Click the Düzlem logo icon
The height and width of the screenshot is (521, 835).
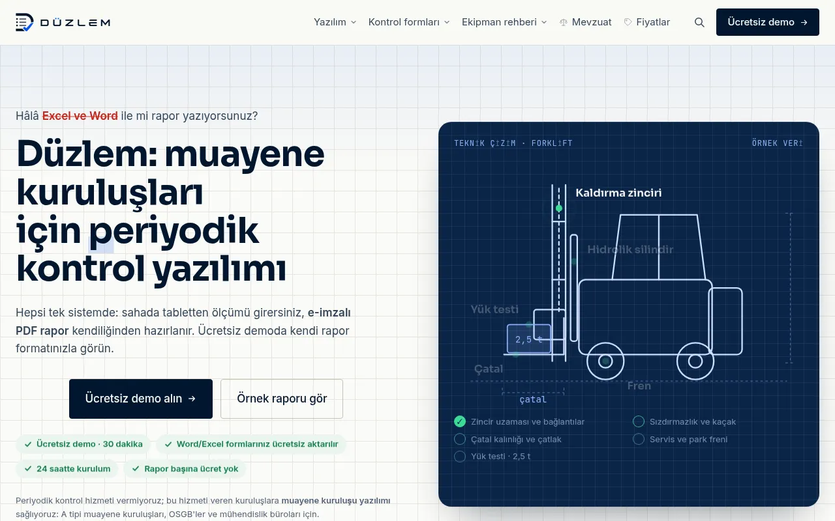pos(25,22)
